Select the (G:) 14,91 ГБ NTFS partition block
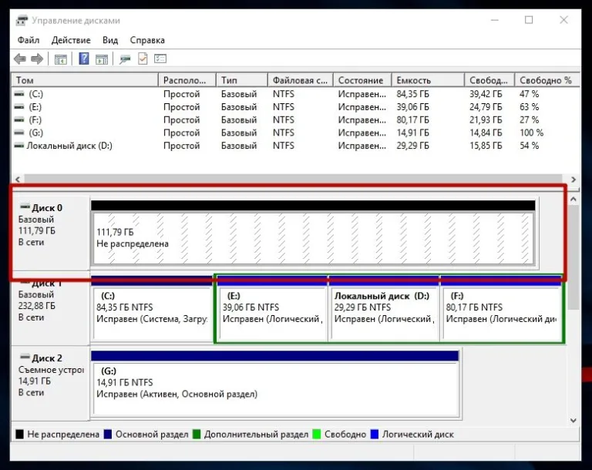The image size is (592, 470). tap(276, 389)
